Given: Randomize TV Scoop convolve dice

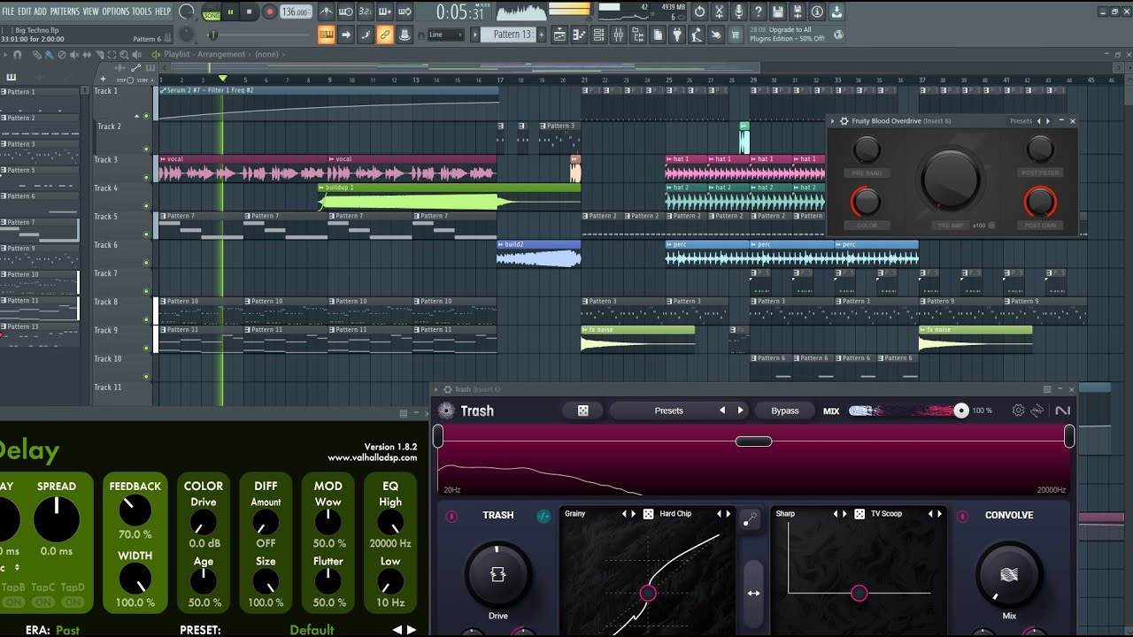Looking at the screenshot, I should [859, 514].
